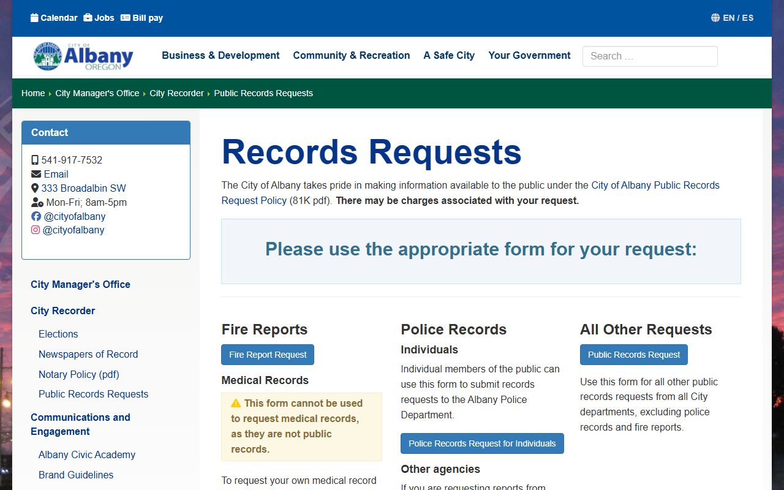Click the Records Requests page heading
The height and width of the screenshot is (490, 784).
(x=371, y=152)
